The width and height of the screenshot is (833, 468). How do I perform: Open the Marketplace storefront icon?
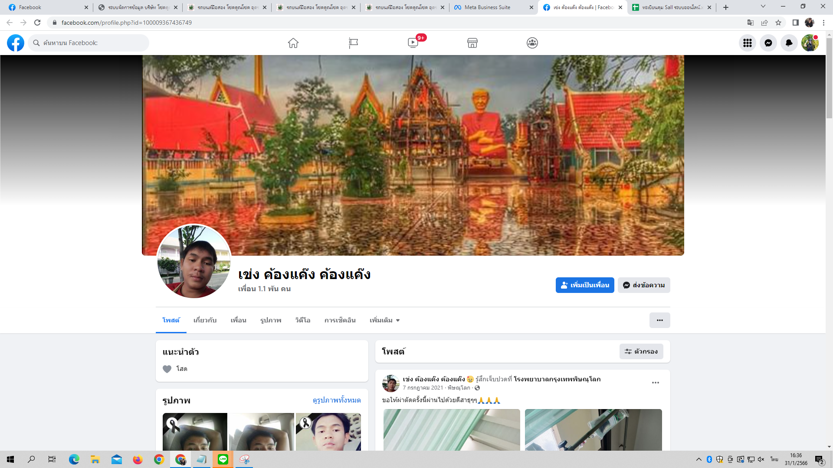(x=472, y=43)
